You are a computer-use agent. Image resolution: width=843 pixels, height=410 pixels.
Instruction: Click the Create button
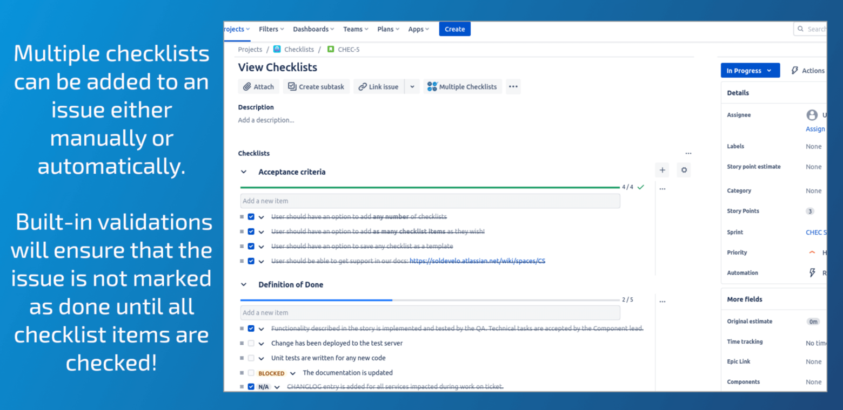pyautogui.click(x=454, y=29)
